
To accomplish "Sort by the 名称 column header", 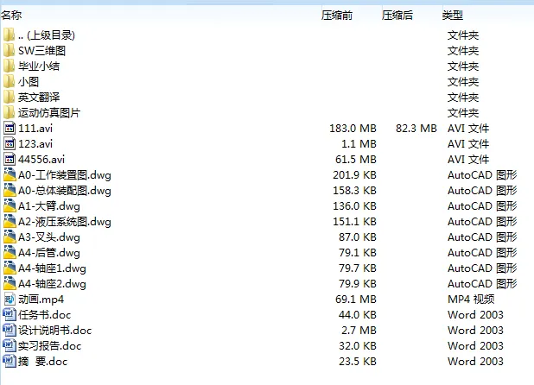I will [x=11, y=16].
